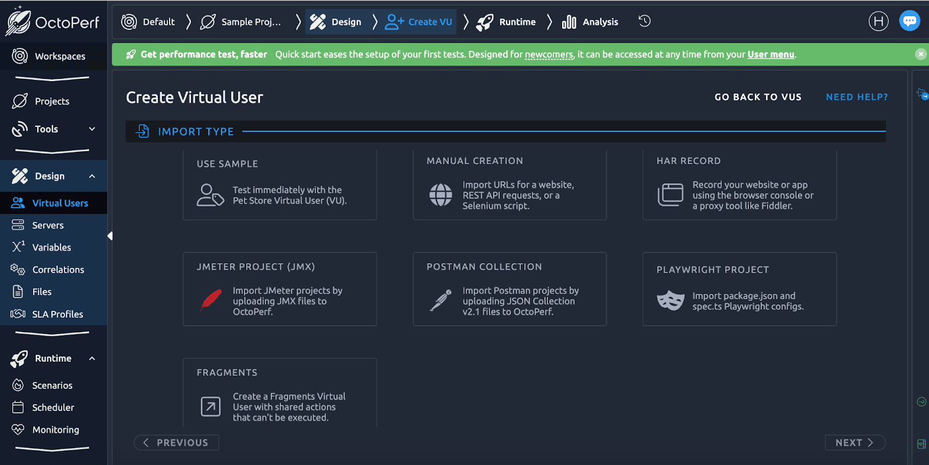Click the Workspaces target icon

[x=20, y=56]
